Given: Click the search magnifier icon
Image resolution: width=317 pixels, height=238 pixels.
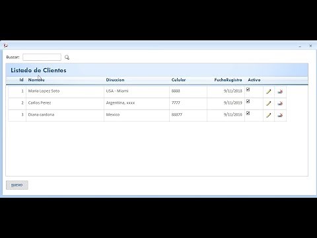Looking at the screenshot, I should [x=67, y=58].
